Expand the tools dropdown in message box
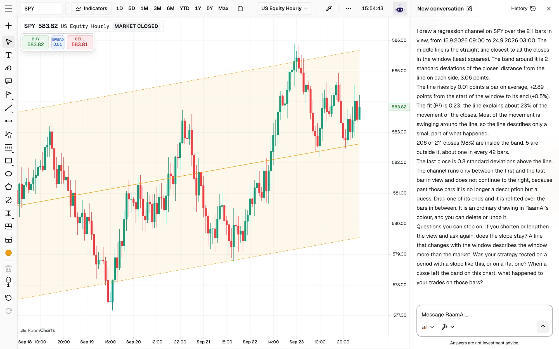 pos(448,327)
